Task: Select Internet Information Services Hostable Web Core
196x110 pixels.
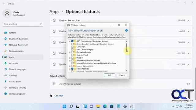Action: click(x=96, y=63)
